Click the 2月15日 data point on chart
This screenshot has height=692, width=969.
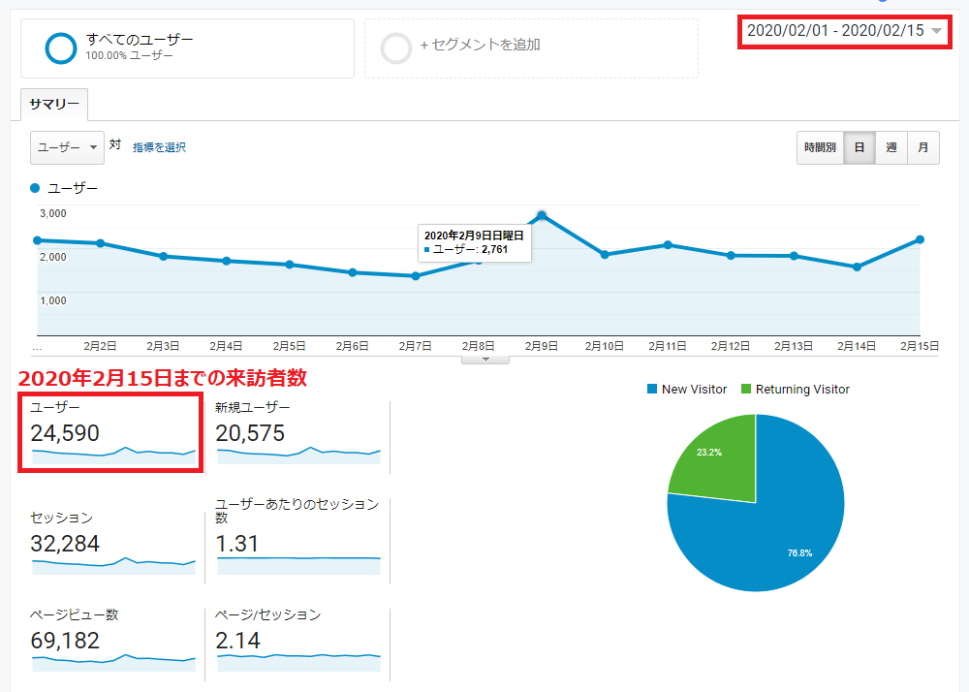click(920, 239)
